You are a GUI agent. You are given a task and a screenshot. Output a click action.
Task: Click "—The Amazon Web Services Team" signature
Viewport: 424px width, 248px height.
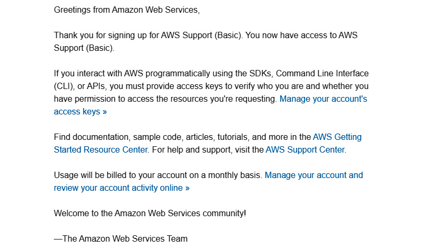click(120, 239)
